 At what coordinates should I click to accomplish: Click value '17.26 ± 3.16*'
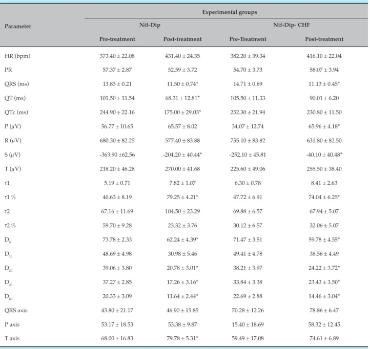(x=182, y=282)
